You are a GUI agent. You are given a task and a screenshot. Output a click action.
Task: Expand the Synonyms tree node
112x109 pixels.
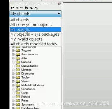click(13, 105)
